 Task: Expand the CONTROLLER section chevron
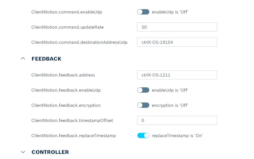pos(23,152)
